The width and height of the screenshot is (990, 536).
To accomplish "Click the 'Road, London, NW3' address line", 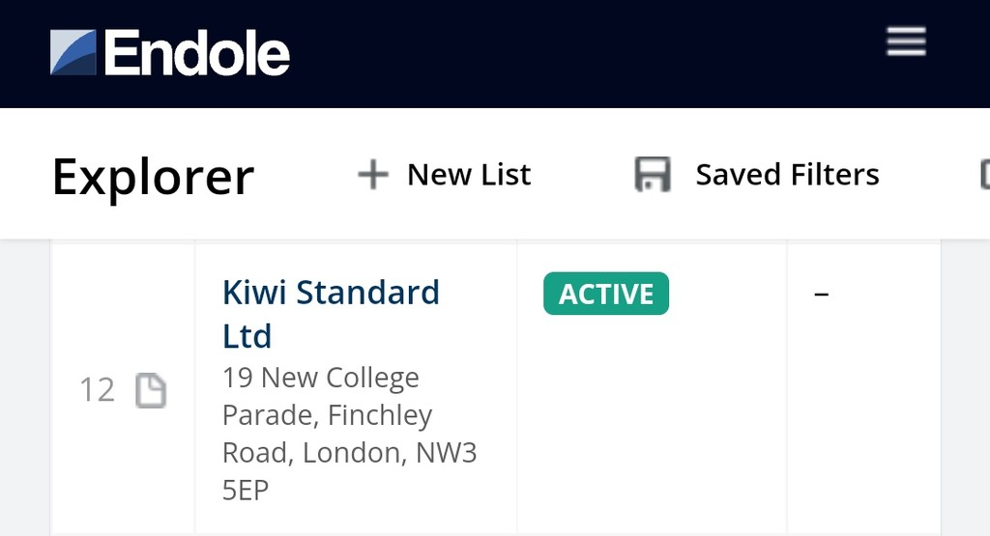I will coord(349,452).
